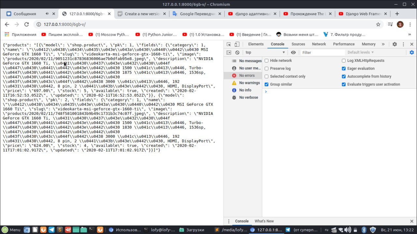Select No messages in the console sidebar

tap(243, 61)
